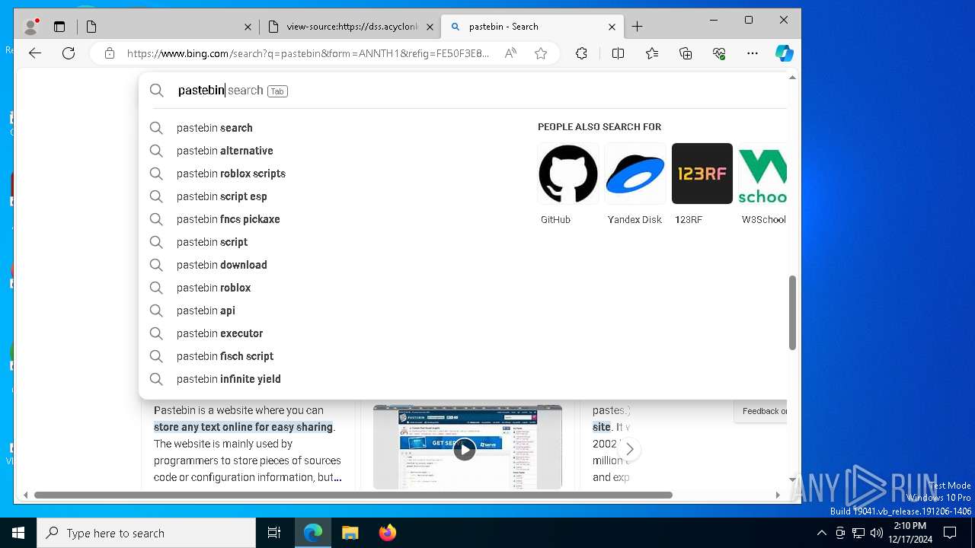Toggle split screen view

tap(618, 53)
